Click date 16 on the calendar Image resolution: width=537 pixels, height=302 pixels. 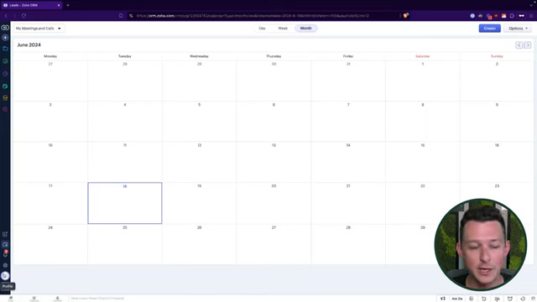tap(497, 145)
